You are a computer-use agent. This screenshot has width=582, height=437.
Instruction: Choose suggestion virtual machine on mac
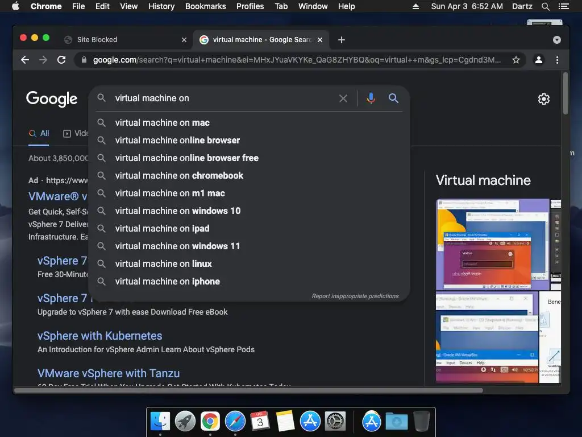point(250,123)
